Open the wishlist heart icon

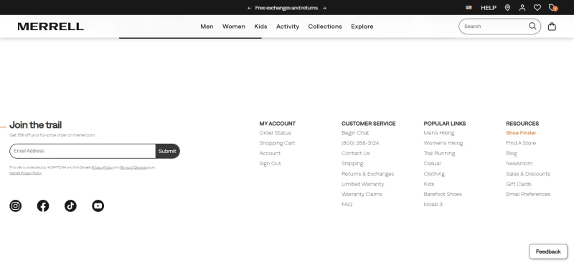click(x=537, y=8)
